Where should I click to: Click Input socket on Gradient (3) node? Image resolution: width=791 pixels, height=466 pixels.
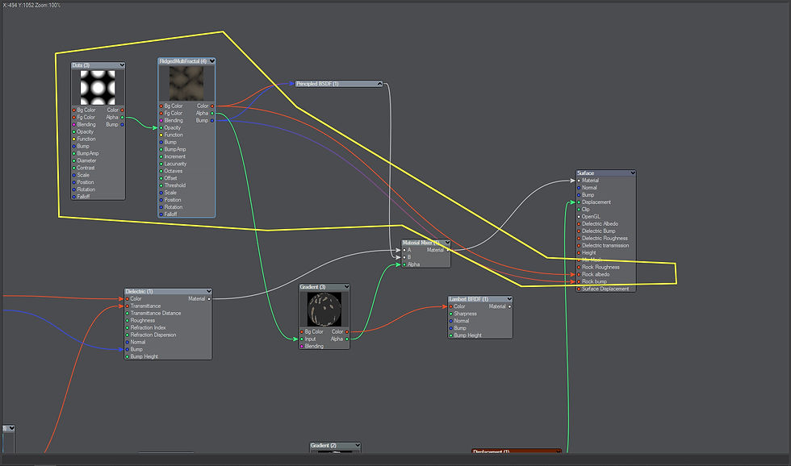click(x=302, y=339)
